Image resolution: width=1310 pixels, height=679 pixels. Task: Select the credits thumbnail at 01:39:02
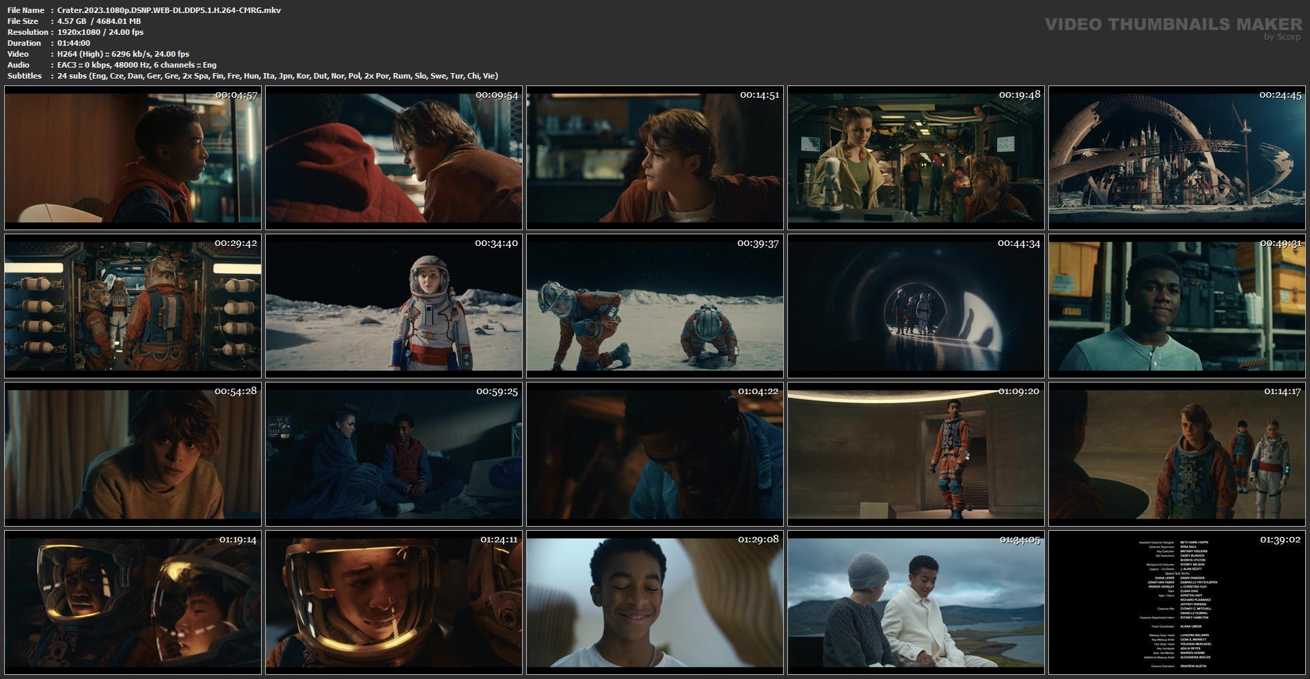coord(1177,602)
